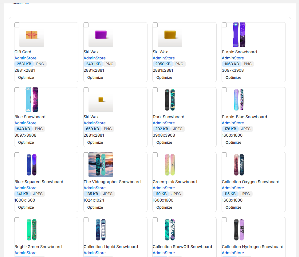The height and width of the screenshot is (257, 299).
Task: Open the Collection Hydrogen Snowboard thumbnail
Action: point(239,230)
